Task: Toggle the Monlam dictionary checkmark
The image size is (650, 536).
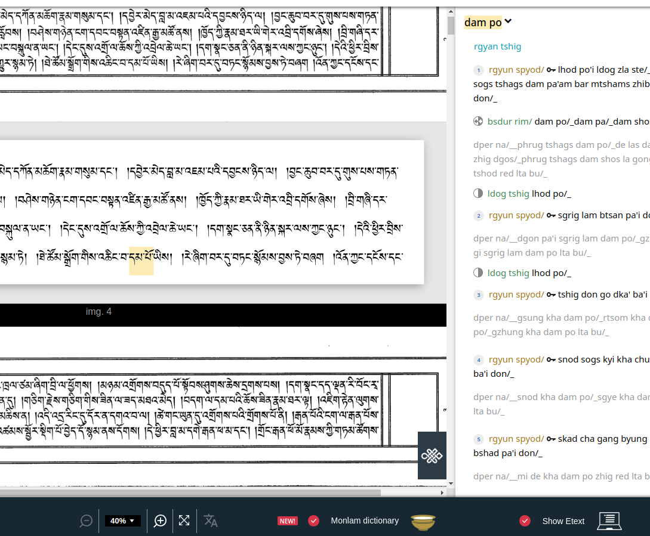Action: click(x=313, y=520)
